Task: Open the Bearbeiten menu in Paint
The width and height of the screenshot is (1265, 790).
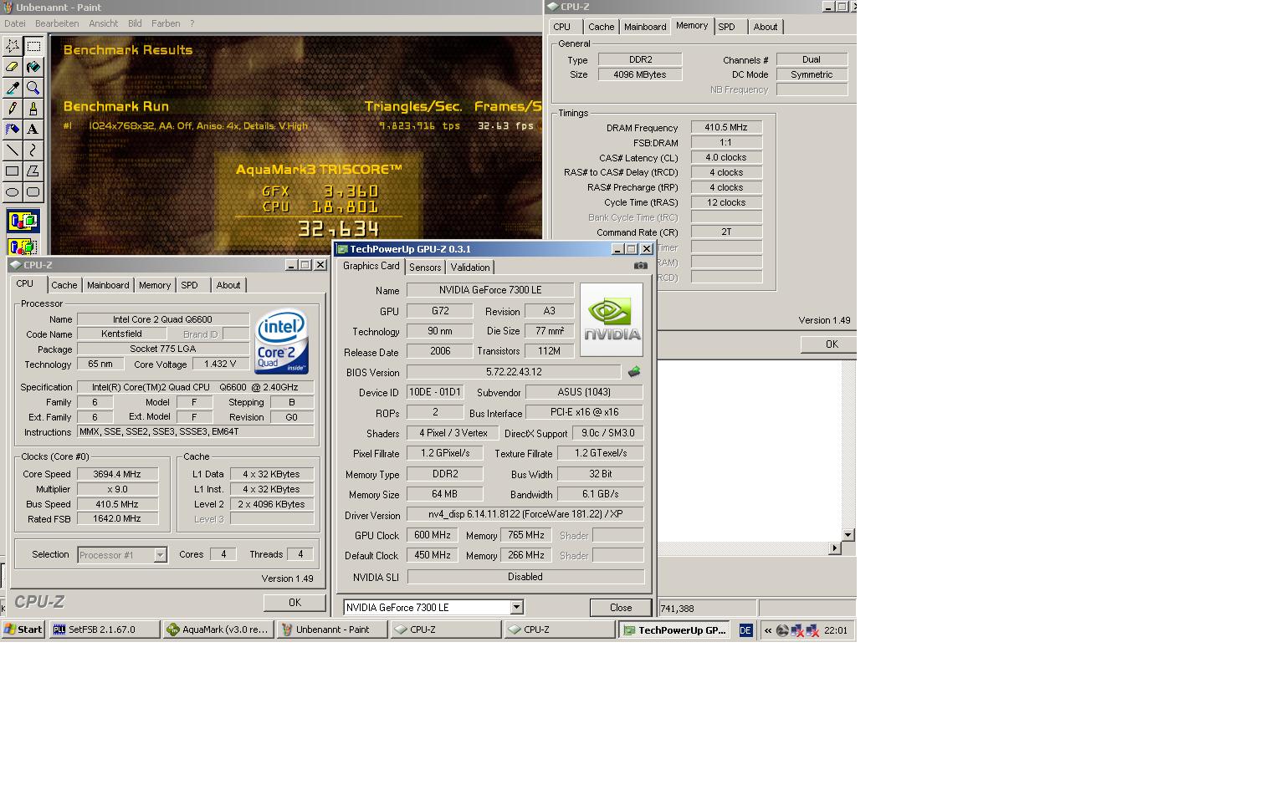Action: pyautogui.click(x=57, y=23)
